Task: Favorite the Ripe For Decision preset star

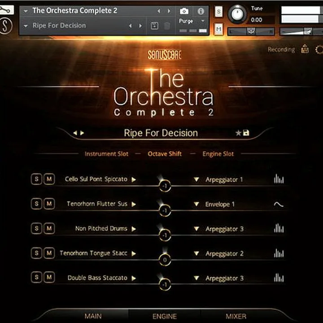Action: tap(238, 133)
